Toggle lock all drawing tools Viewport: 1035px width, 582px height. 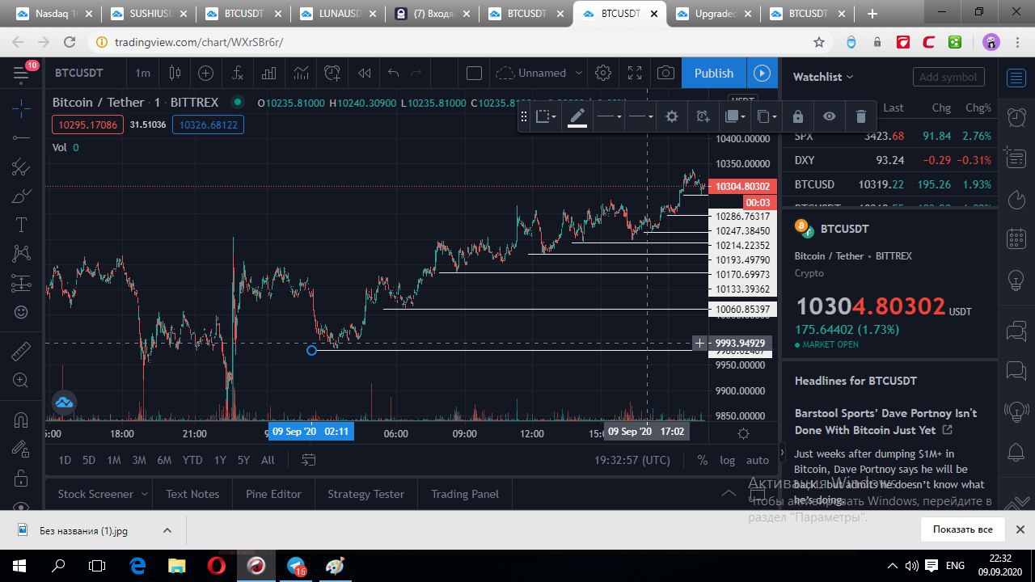(22, 478)
